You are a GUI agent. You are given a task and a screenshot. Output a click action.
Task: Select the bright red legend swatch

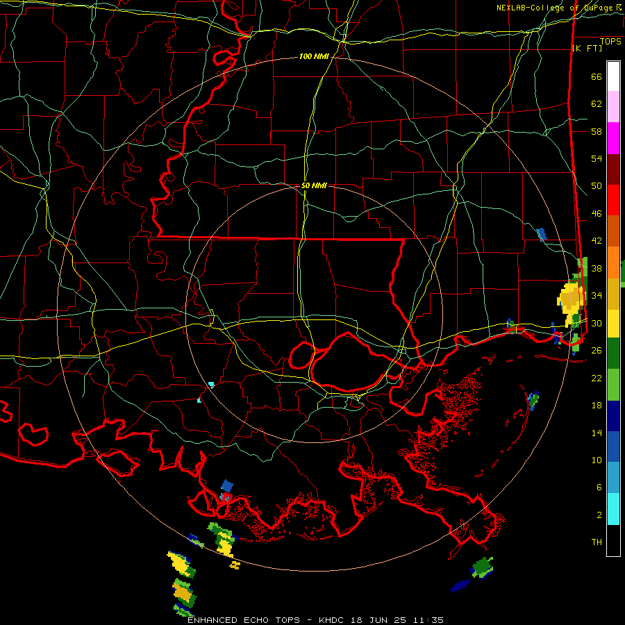613,200
